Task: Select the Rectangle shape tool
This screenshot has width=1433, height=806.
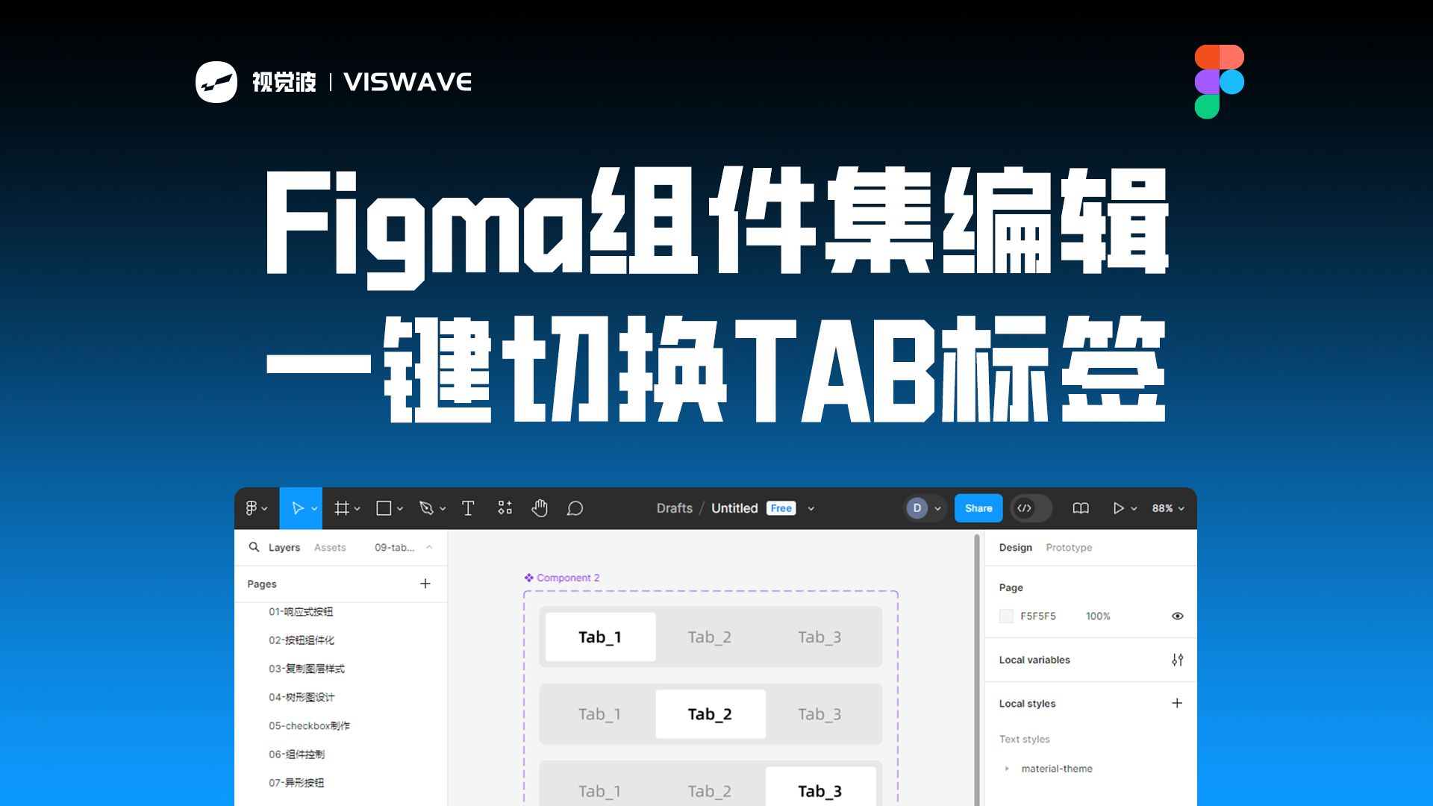Action: pos(384,508)
